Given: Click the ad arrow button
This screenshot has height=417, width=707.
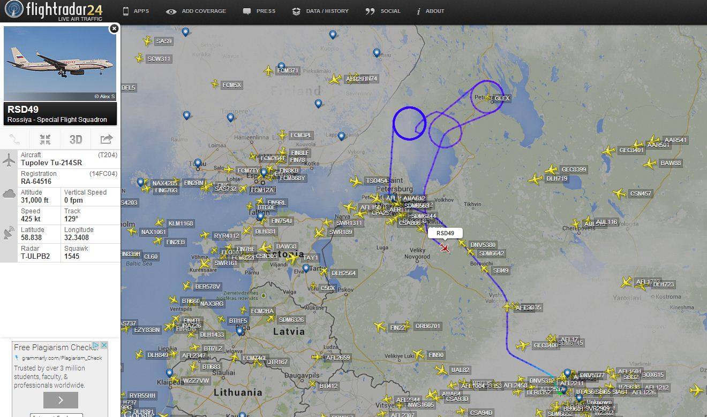Looking at the screenshot, I should point(61,400).
